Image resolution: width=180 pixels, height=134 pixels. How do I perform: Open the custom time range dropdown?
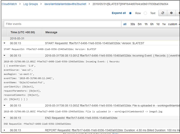tap(173, 24)
